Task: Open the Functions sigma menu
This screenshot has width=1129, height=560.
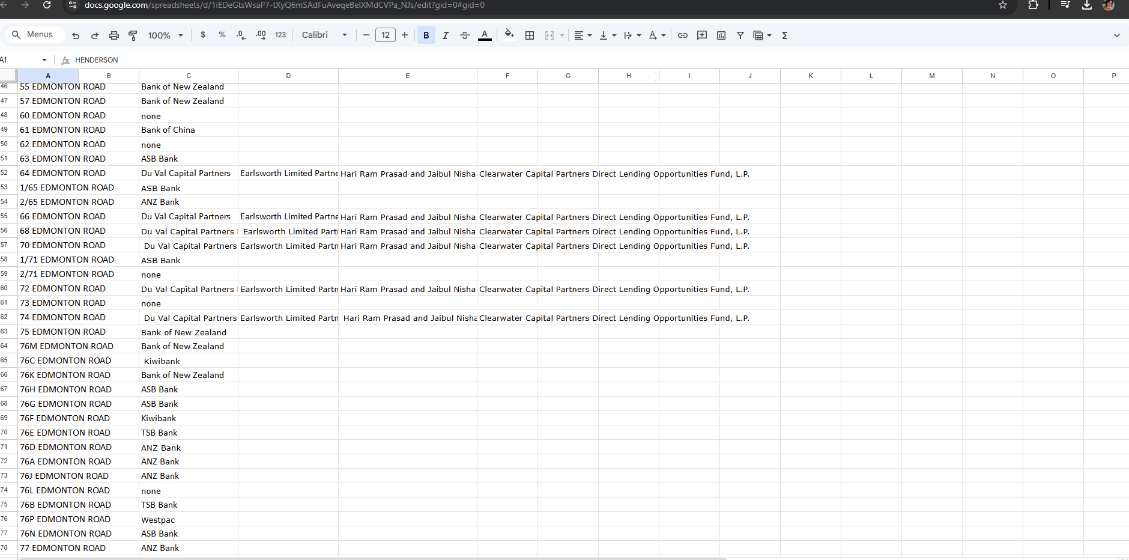Action: pyautogui.click(x=785, y=35)
